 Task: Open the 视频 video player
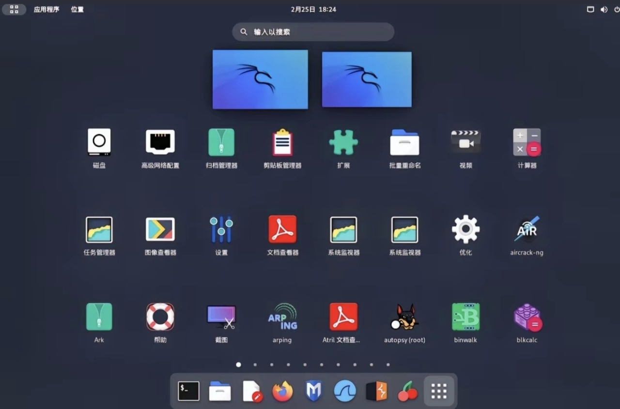click(x=465, y=142)
